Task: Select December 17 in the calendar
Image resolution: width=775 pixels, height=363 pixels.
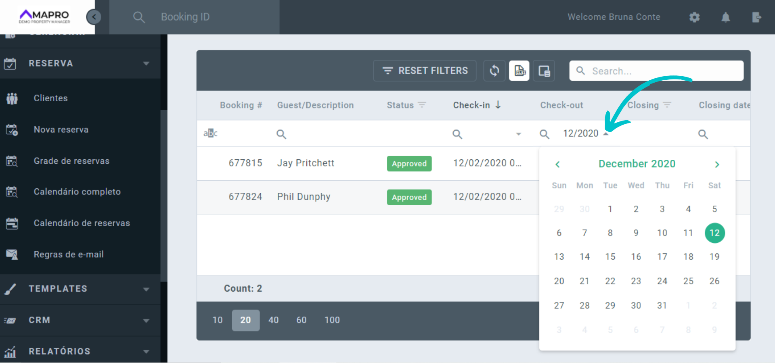Action: coord(662,257)
